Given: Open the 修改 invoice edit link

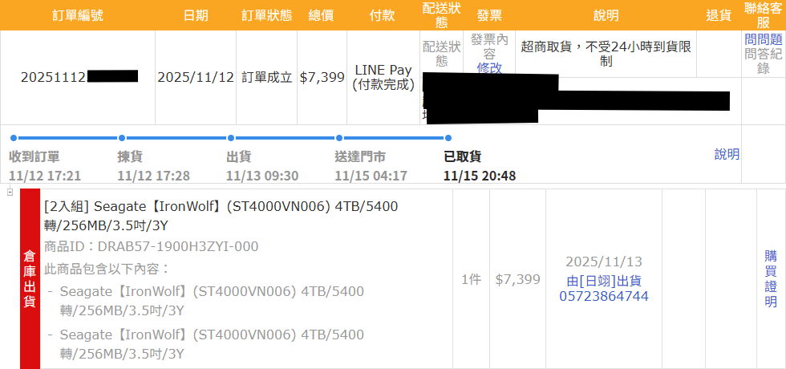Looking at the screenshot, I should pyautogui.click(x=489, y=68).
